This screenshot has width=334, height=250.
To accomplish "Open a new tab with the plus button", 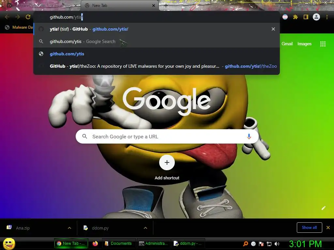I will click(x=166, y=6).
